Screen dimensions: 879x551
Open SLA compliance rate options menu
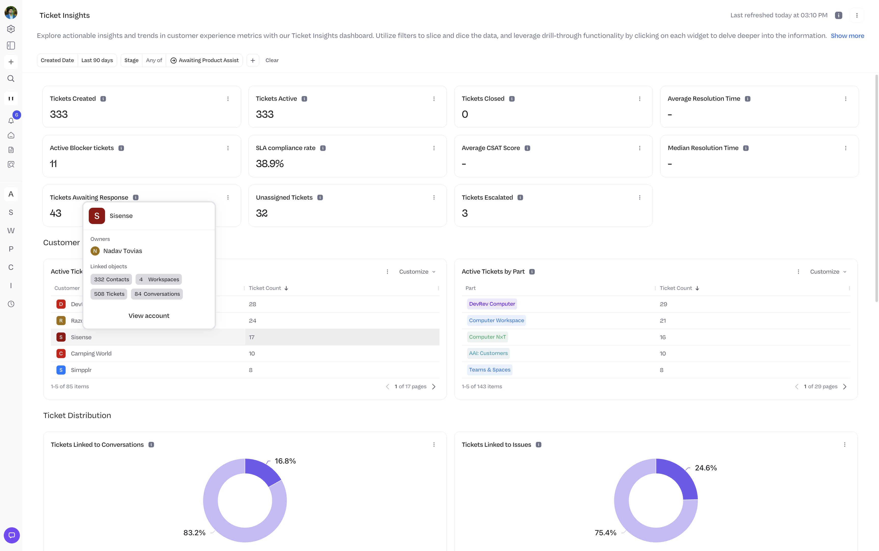pyautogui.click(x=434, y=148)
